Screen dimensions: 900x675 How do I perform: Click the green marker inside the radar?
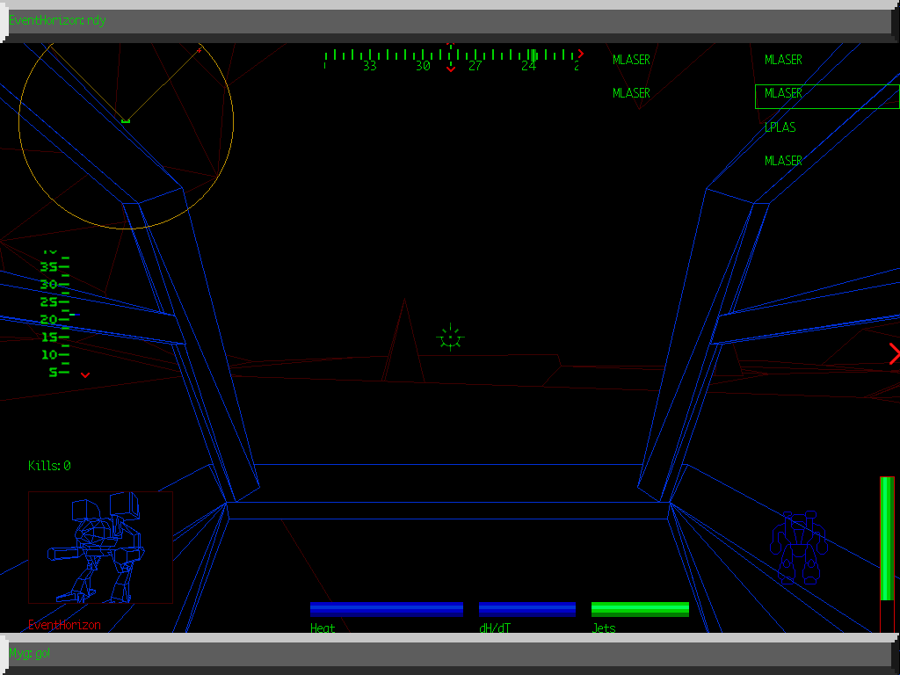(x=126, y=120)
